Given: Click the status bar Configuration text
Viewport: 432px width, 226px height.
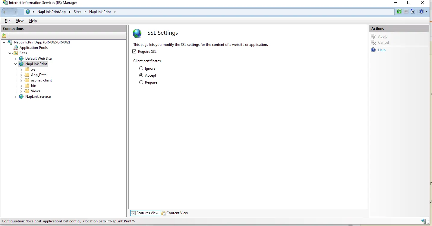Looking at the screenshot, I should click(68, 221).
